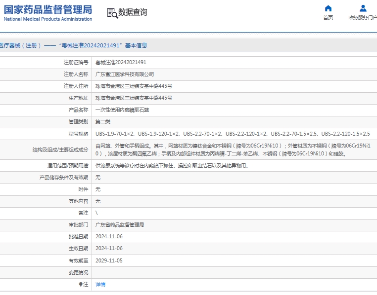The width and height of the screenshot is (377, 295).
Task: Click the backslash value in 备注 row
Action: (96, 213)
